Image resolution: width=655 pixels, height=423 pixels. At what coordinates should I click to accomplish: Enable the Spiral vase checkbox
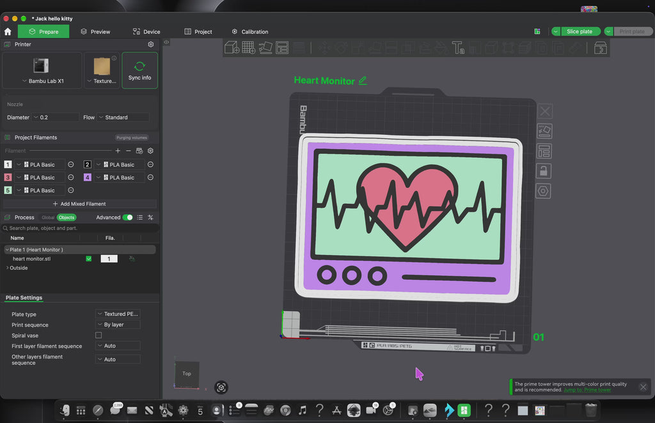[x=99, y=335]
